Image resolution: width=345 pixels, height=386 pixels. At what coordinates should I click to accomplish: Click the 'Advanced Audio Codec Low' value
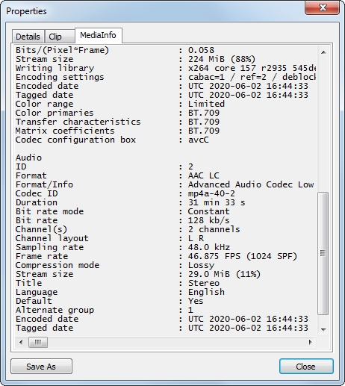coord(251,184)
